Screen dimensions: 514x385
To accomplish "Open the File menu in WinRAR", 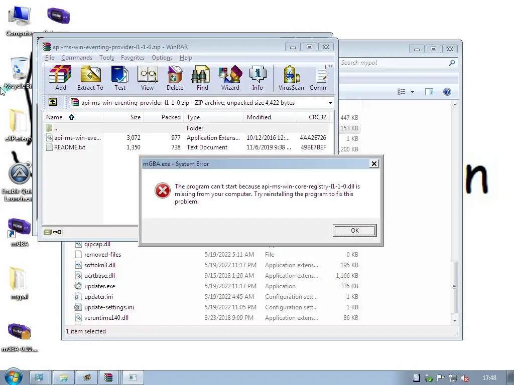I will (50, 58).
